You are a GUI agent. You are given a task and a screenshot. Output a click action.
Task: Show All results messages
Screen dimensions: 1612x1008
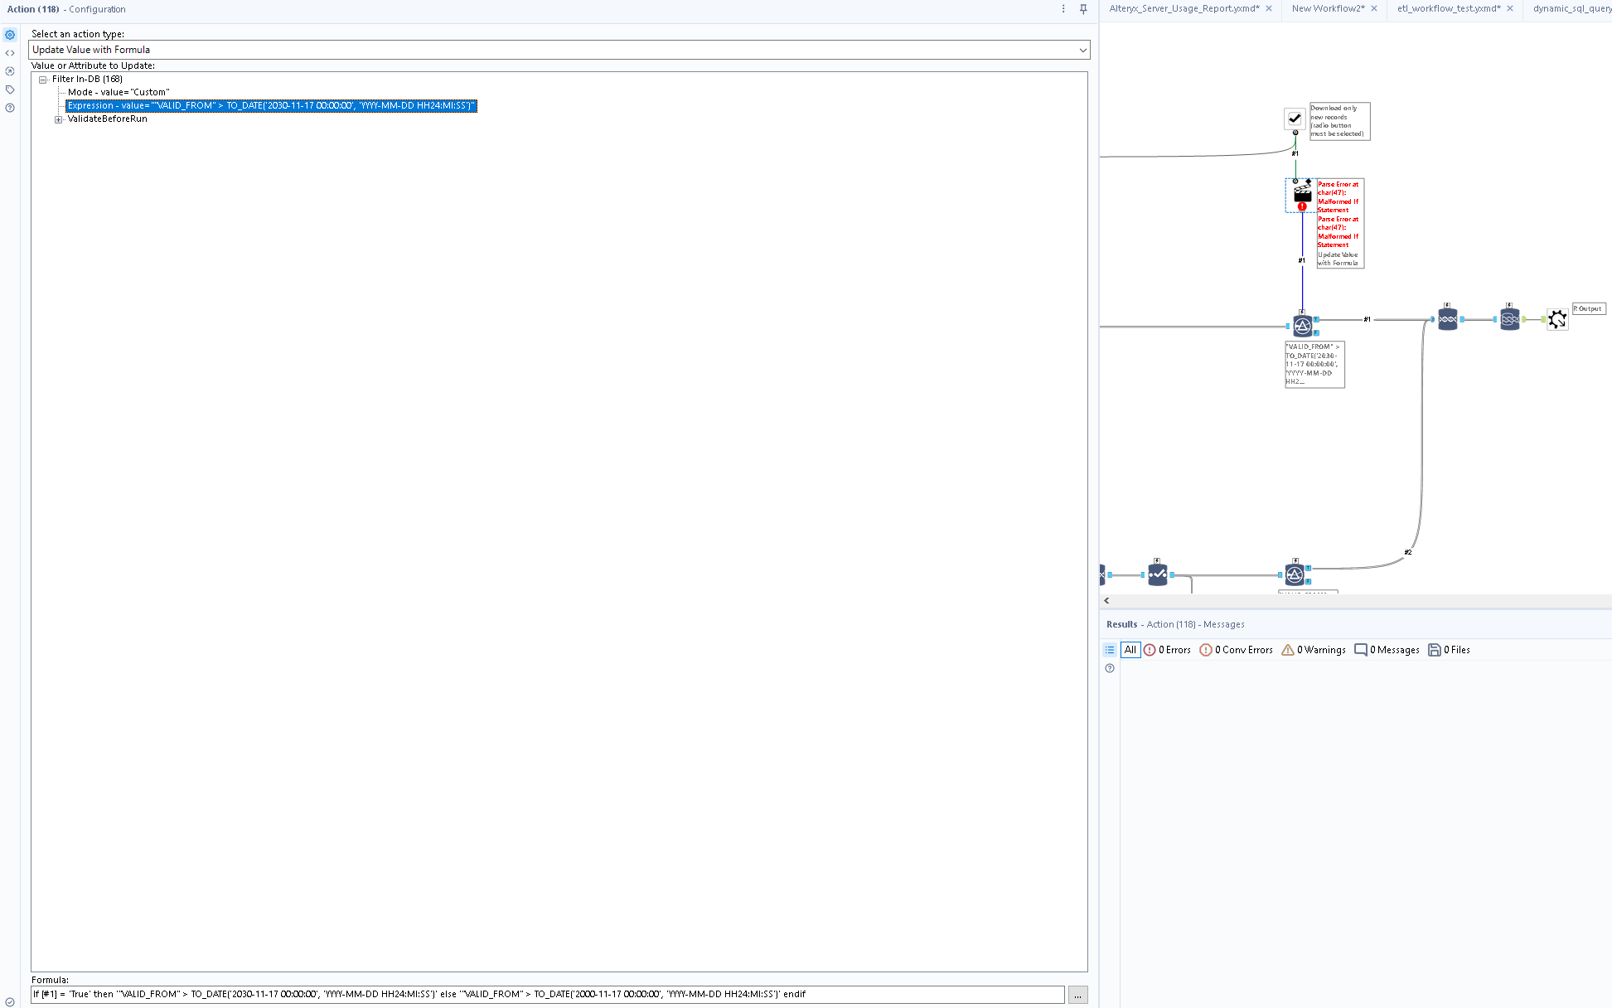[1130, 650]
